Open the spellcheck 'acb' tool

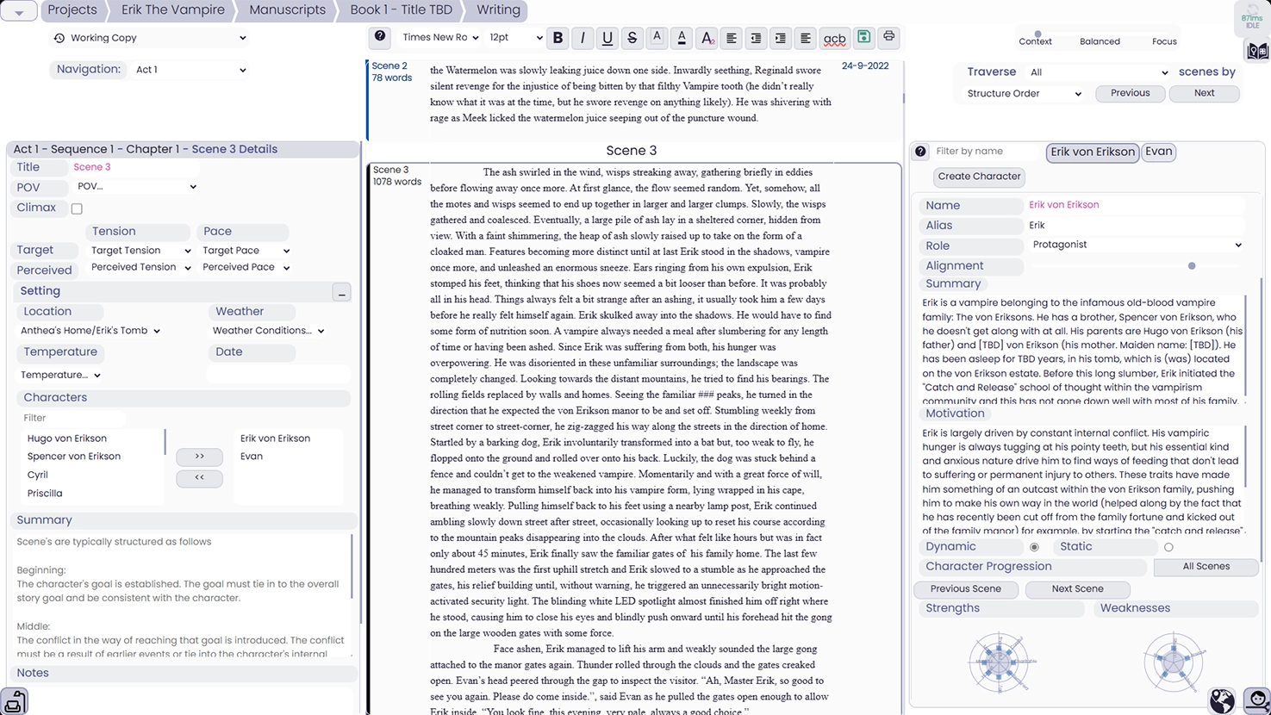[x=834, y=39]
